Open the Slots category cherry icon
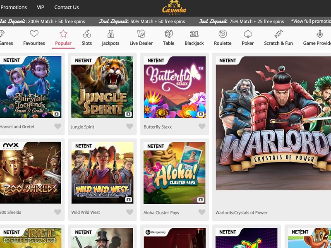This screenshot has height=248, width=331. point(87,34)
